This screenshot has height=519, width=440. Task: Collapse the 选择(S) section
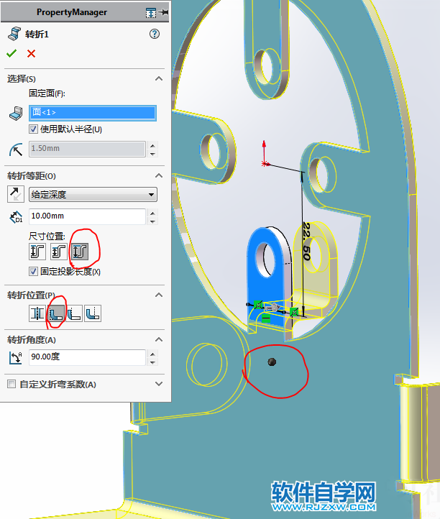(x=159, y=78)
